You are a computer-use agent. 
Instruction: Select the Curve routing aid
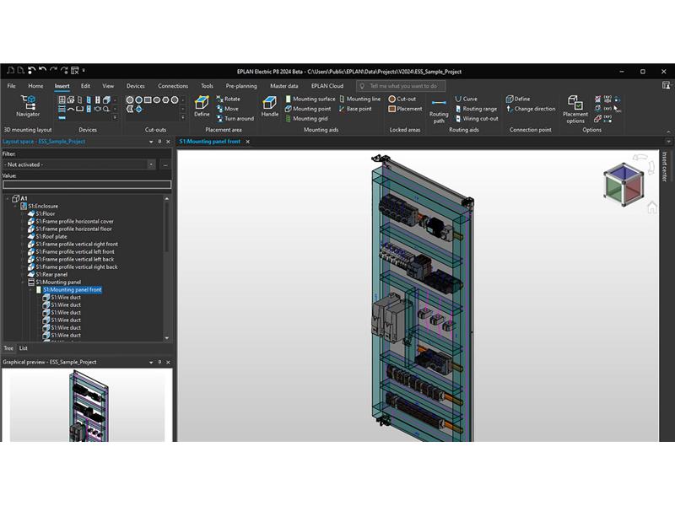click(x=467, y=99)
